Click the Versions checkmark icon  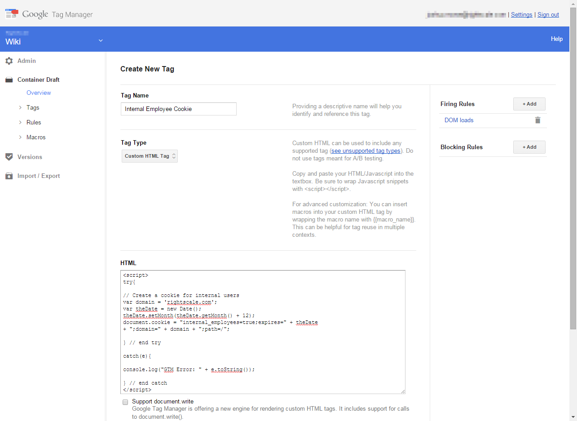coord(9,157)
